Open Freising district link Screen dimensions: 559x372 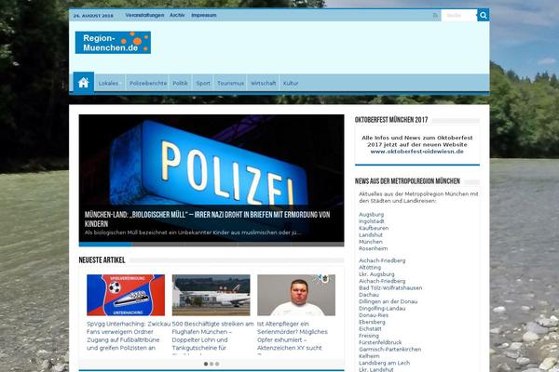pos(369,336)
